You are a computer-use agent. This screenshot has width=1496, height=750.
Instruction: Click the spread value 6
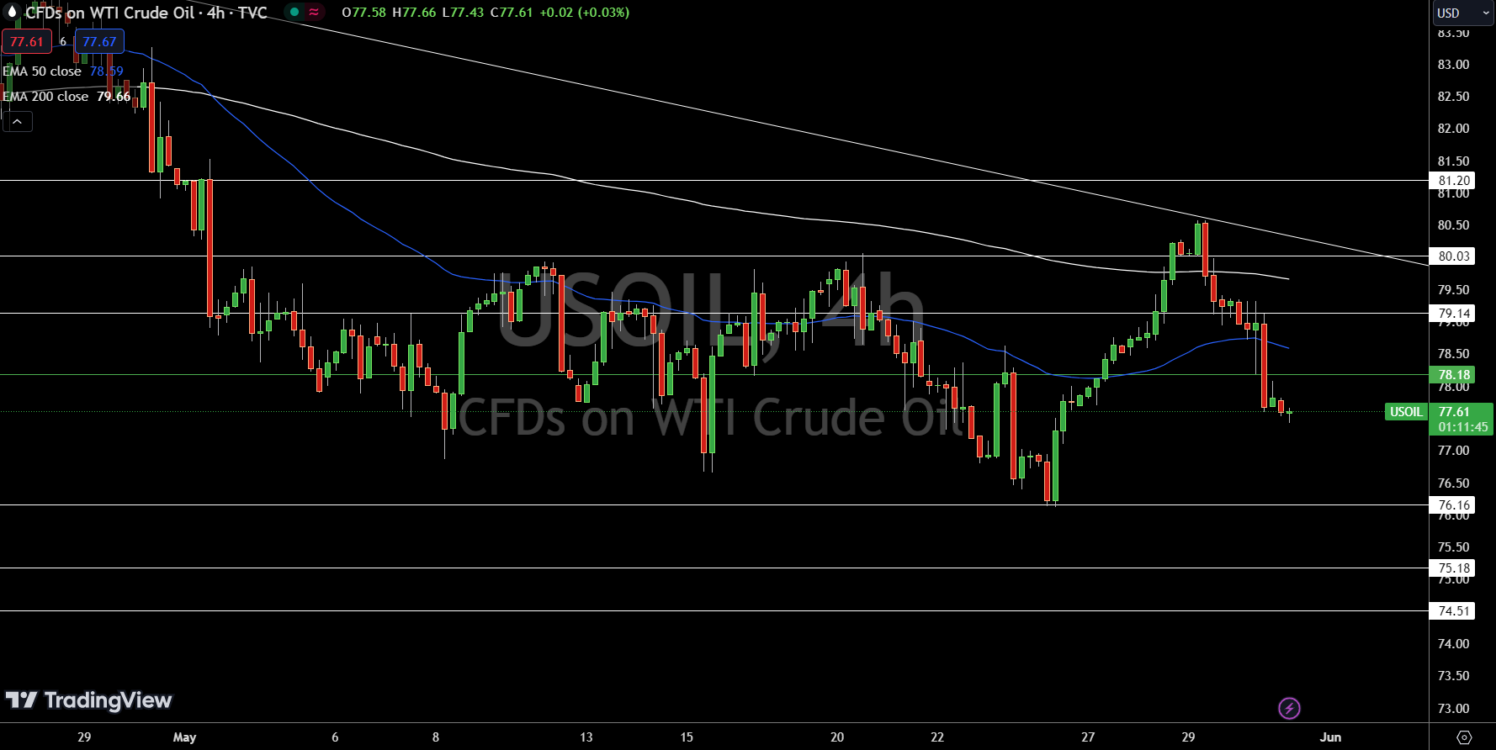click(63, 42)
